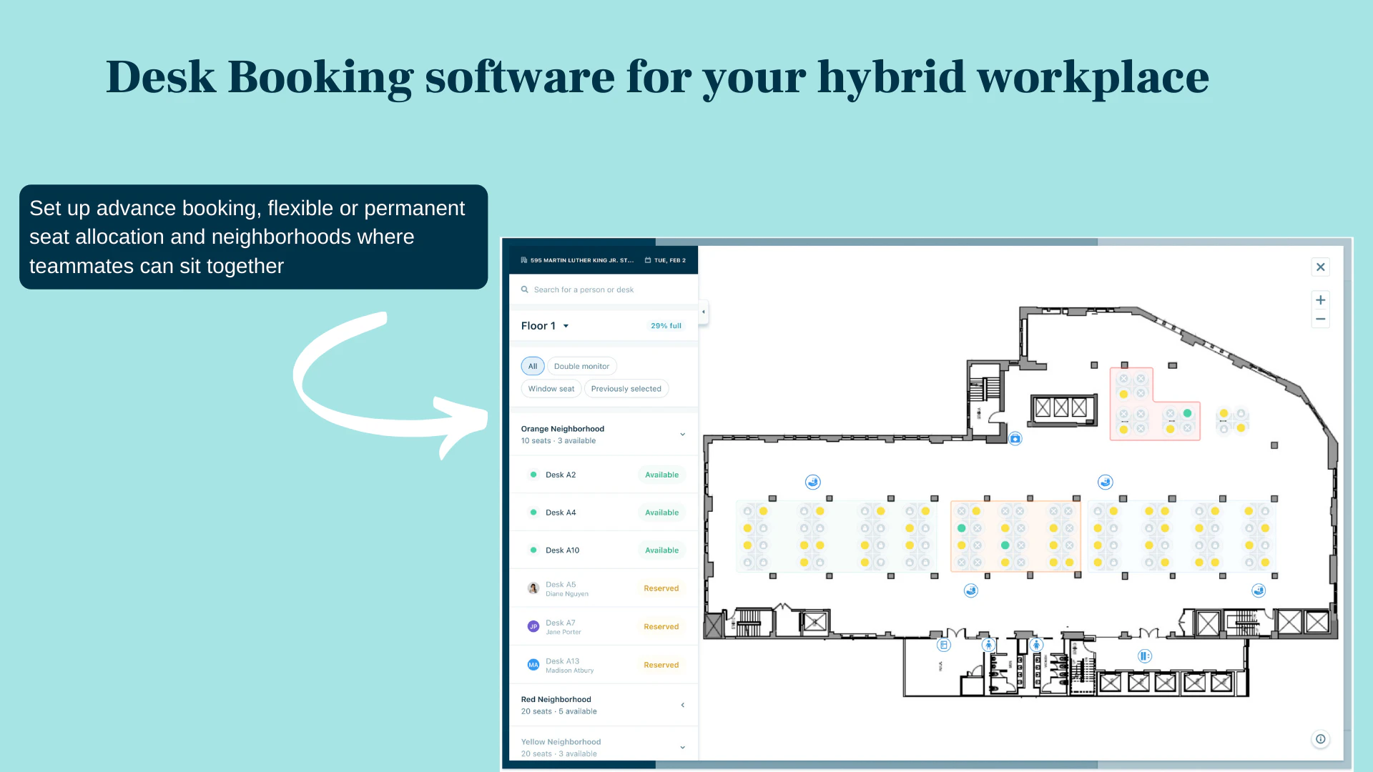
Task: Click the first aid station icon on the map
Action: click(x=1015, y=438)
